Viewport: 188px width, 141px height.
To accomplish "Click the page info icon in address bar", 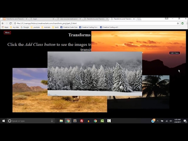I will [15, 23].
